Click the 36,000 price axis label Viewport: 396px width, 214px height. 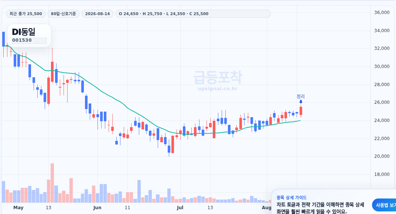tap(382, 12)
